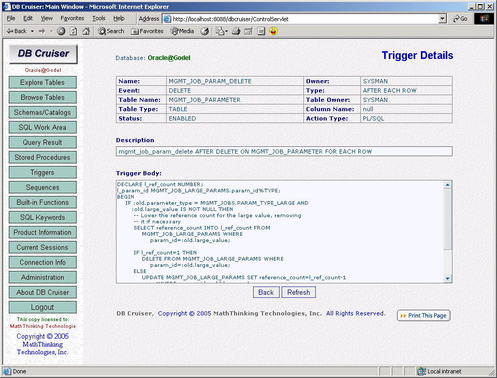497x378 pixels.
Task: Click the smiley face Messenger icon
Action: tap(273, 31)
